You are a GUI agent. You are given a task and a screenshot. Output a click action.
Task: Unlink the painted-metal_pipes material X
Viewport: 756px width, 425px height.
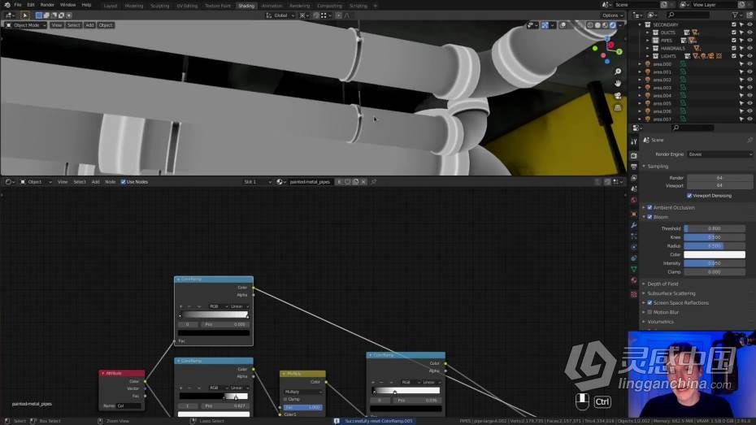pyautogui.click(x=363, y=182)
